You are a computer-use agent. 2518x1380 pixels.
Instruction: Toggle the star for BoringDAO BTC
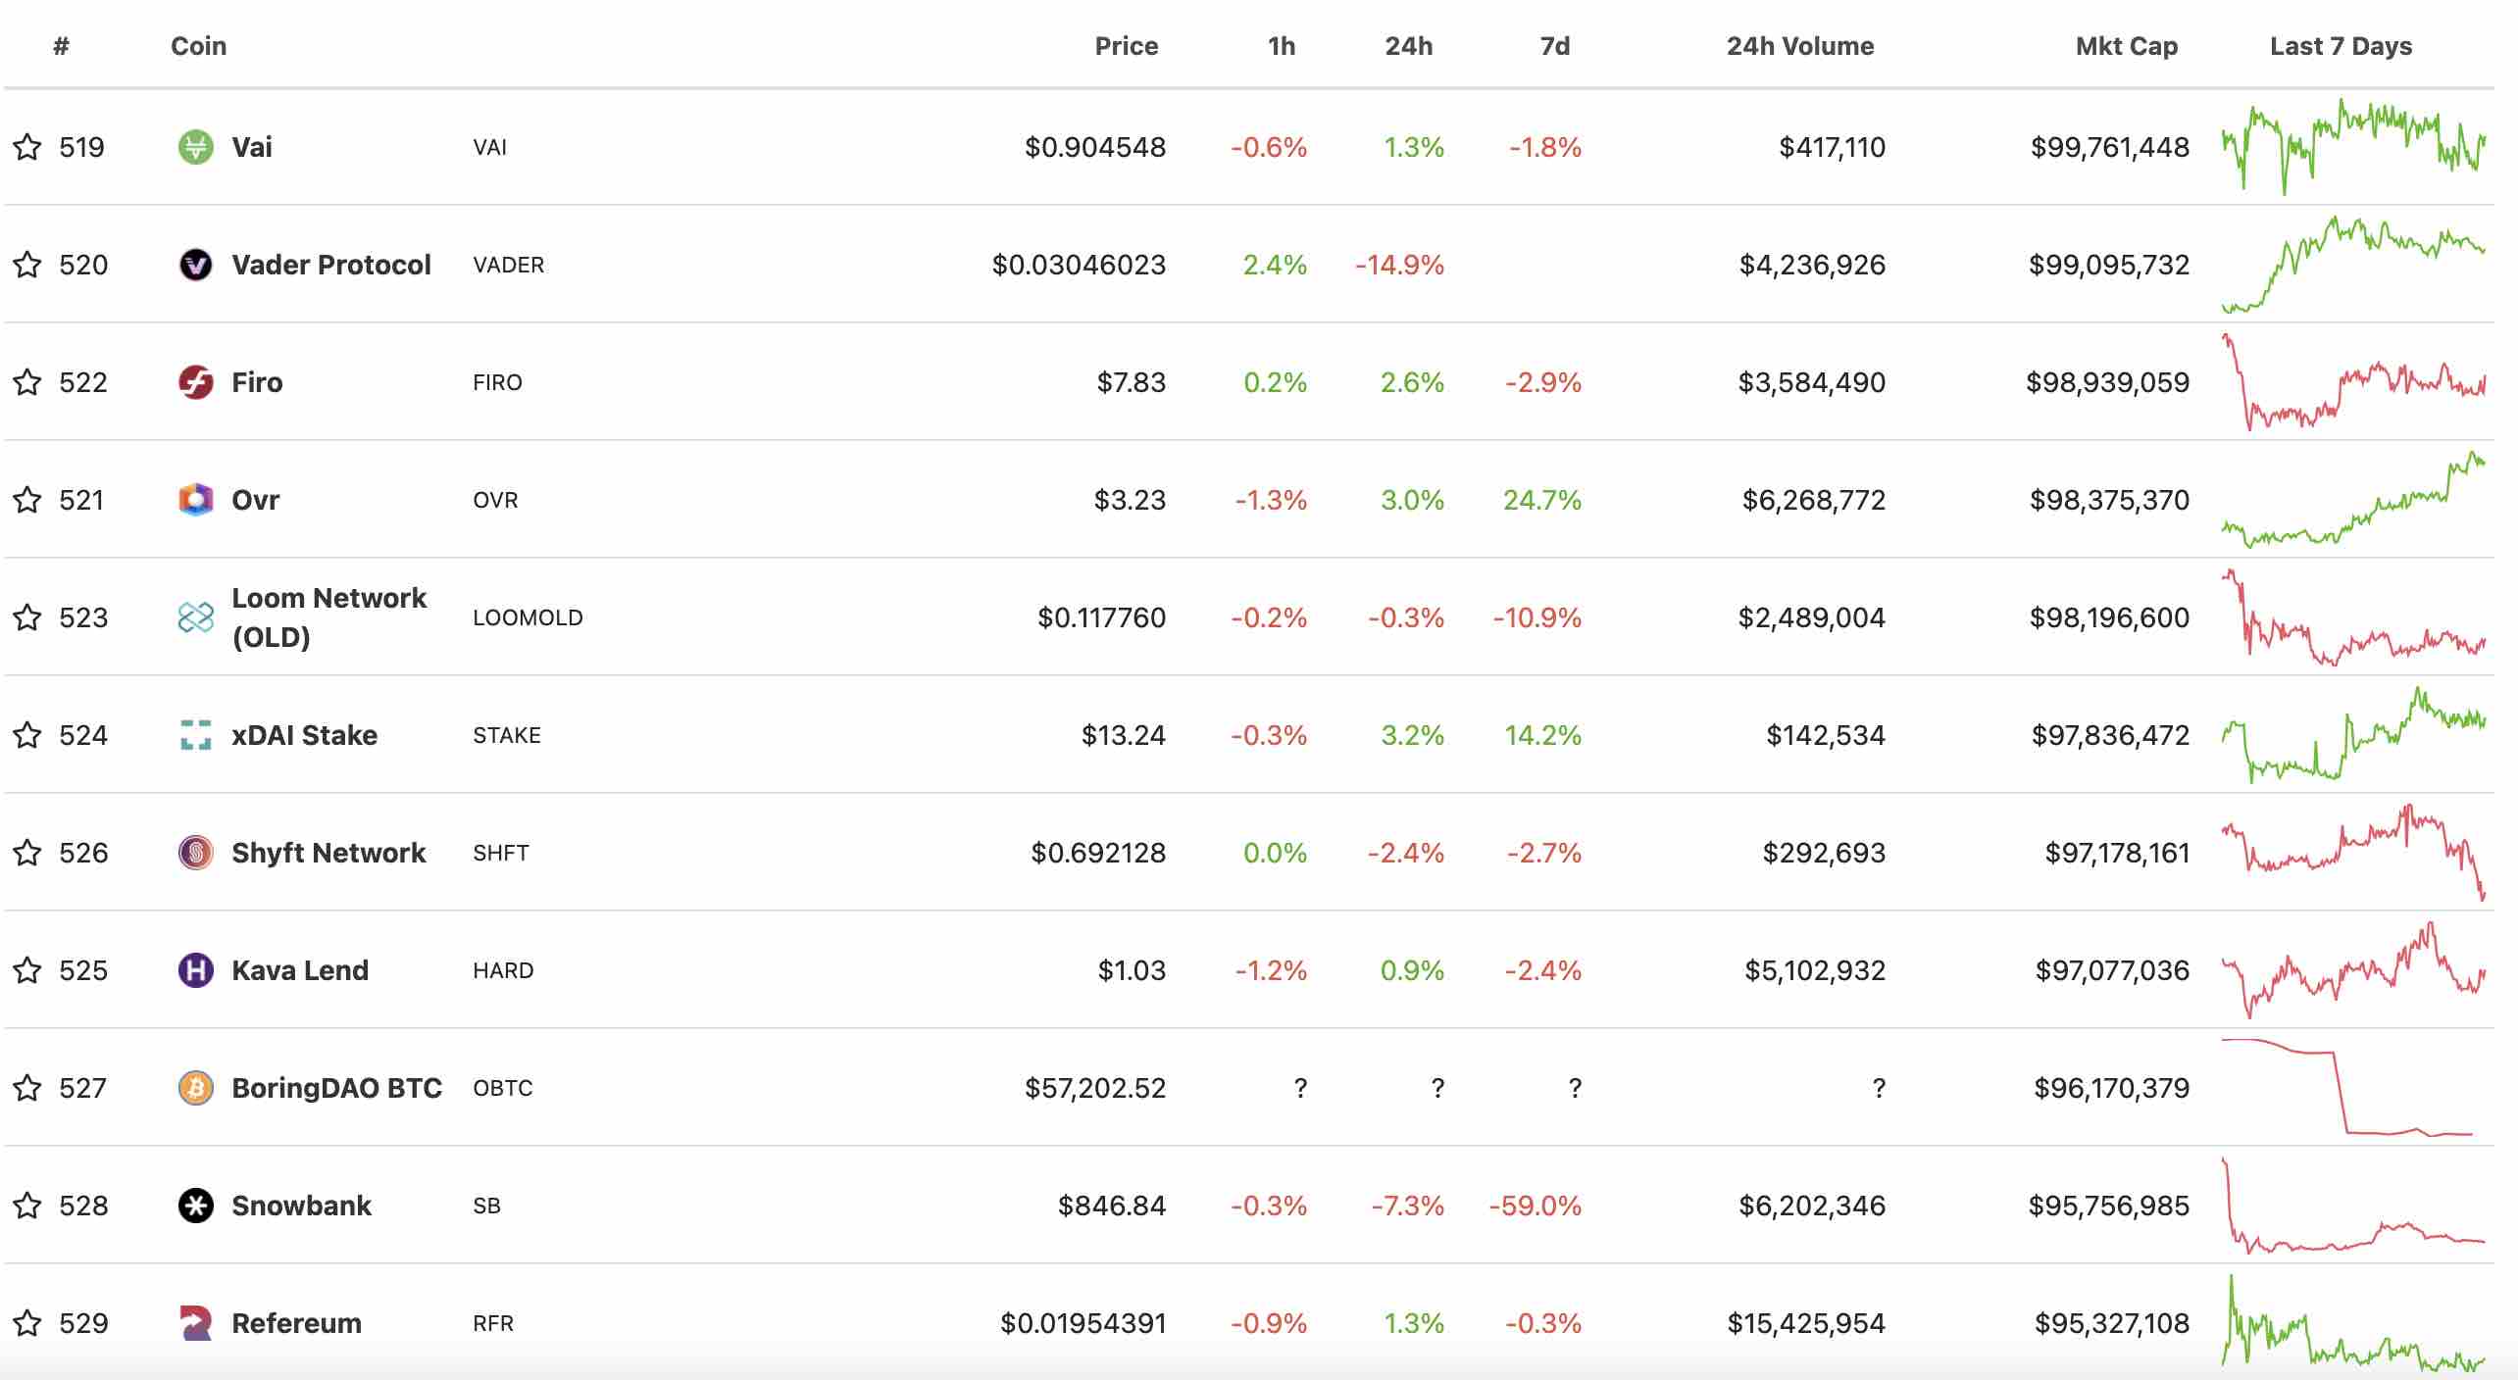click(x=27, y=1088)
